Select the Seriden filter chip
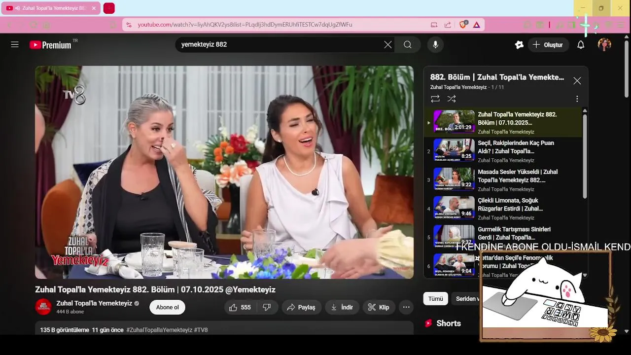 point(466,299)
